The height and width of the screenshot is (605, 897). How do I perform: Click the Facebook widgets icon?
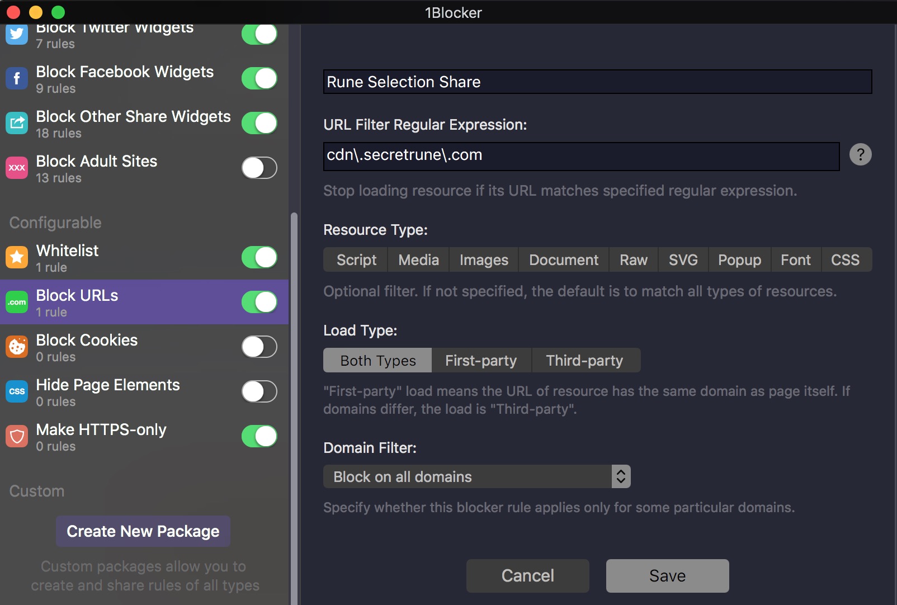click(17, 78)
